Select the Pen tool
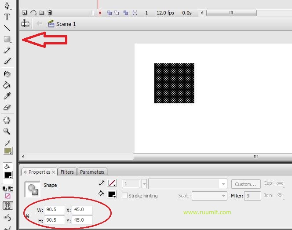 click(x=7, y=6)
